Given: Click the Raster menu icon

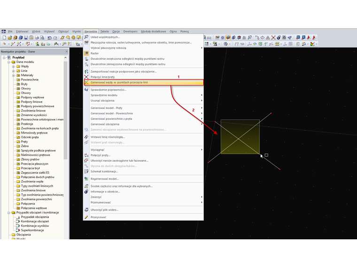Looking at the screenshot, I should pos(86,53).
